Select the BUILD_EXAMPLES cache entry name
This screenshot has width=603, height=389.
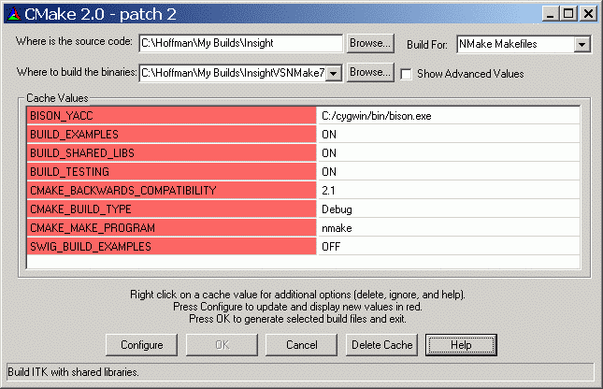pyautogui.click(x=171, y=135)
